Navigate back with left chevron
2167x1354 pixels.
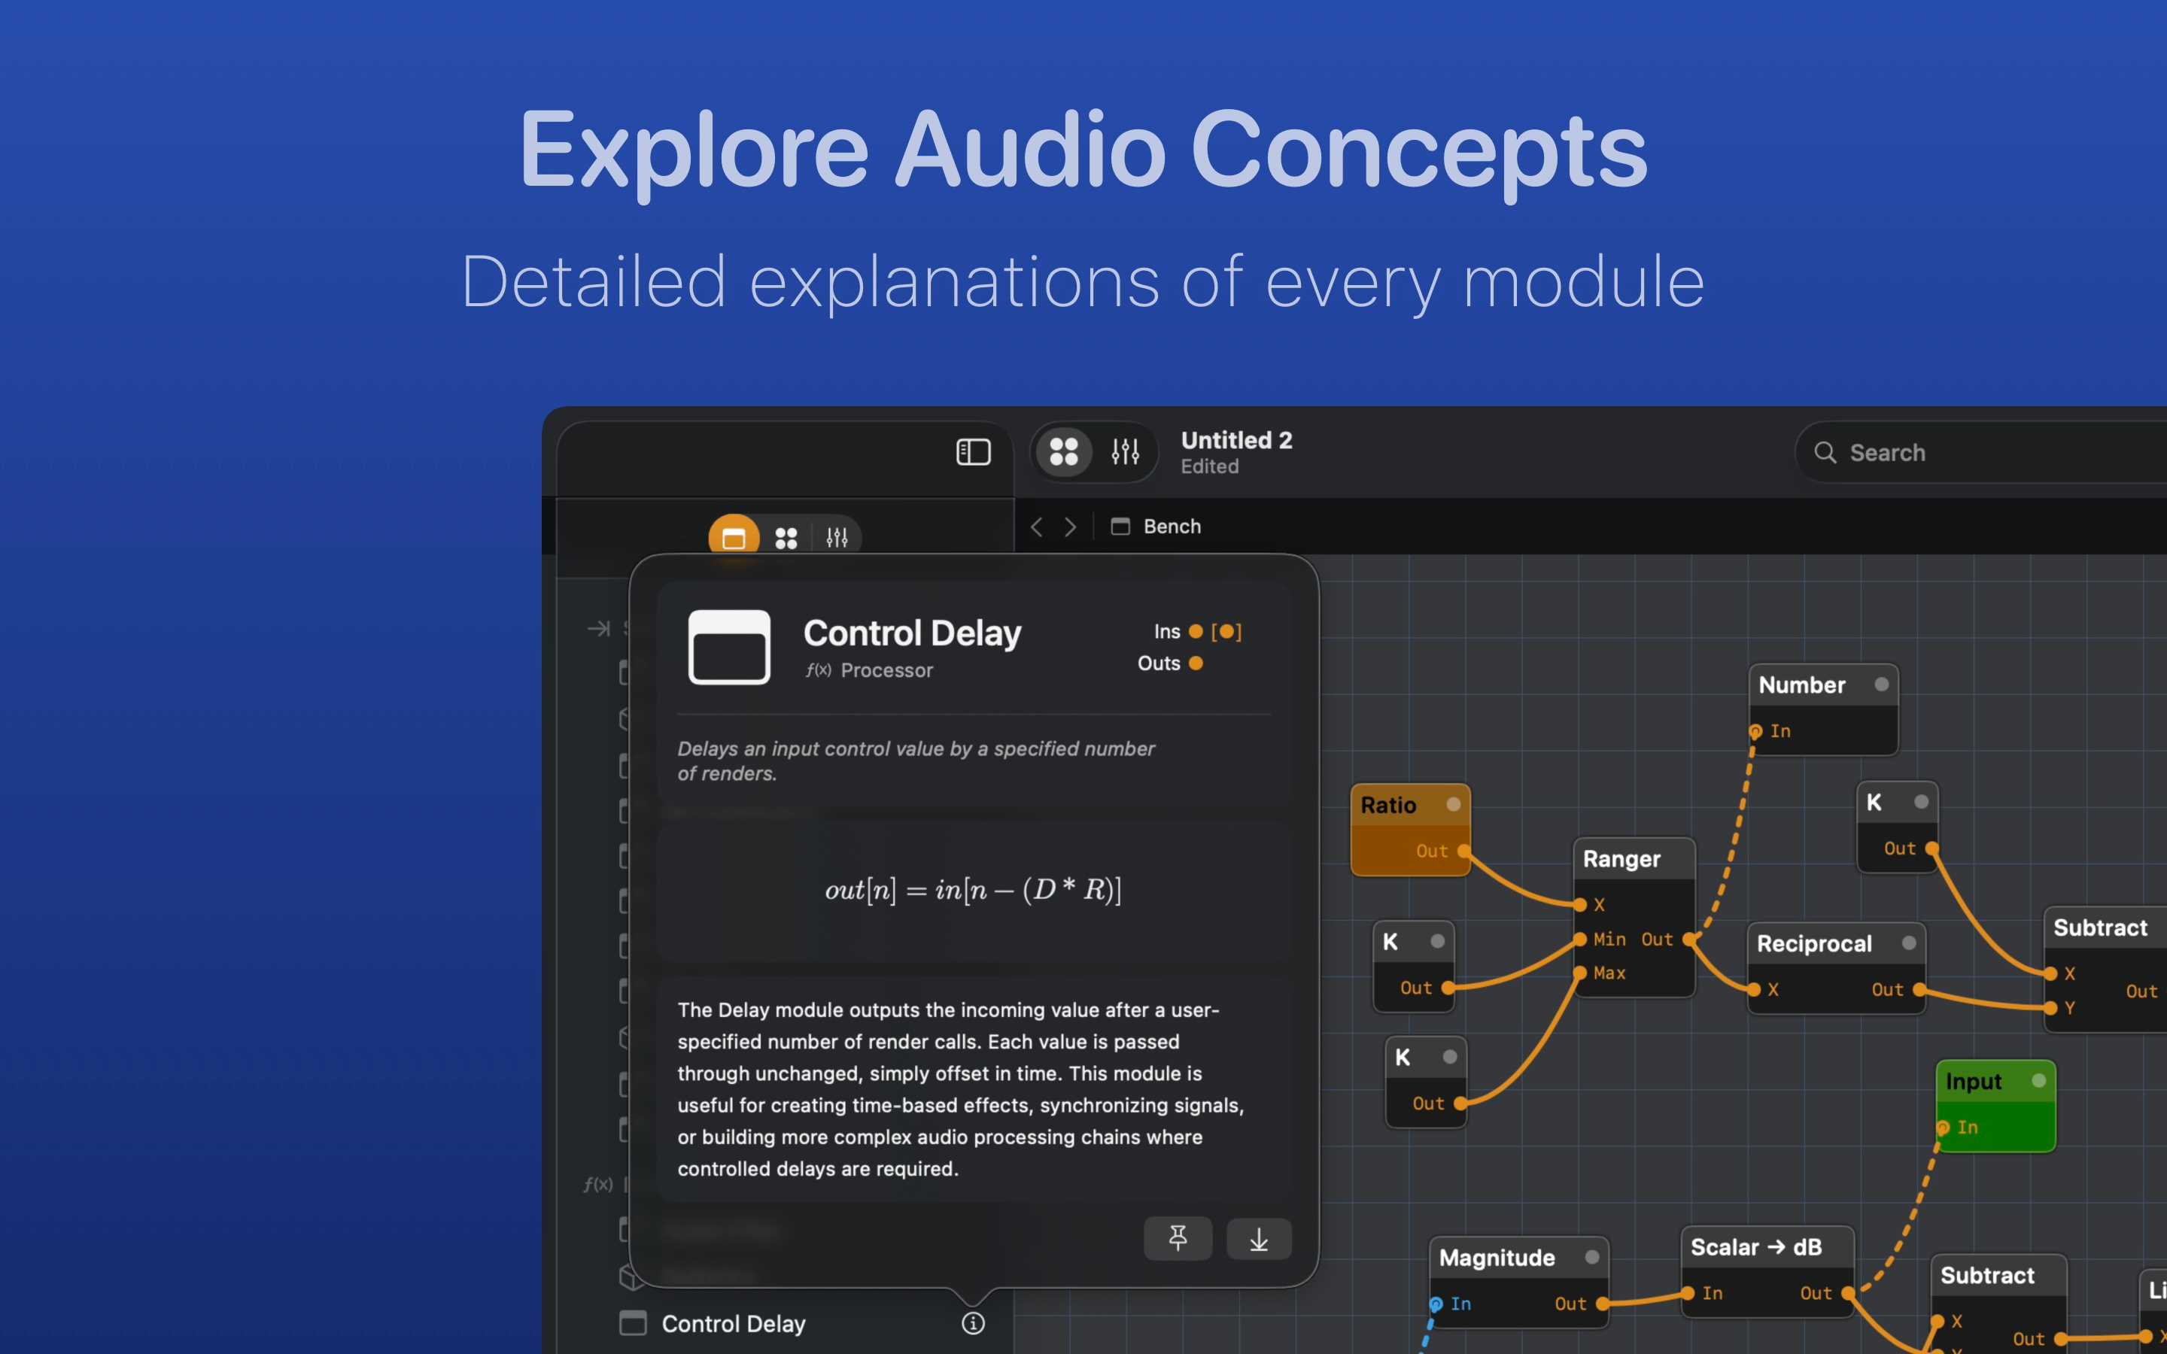point(1036,527)
